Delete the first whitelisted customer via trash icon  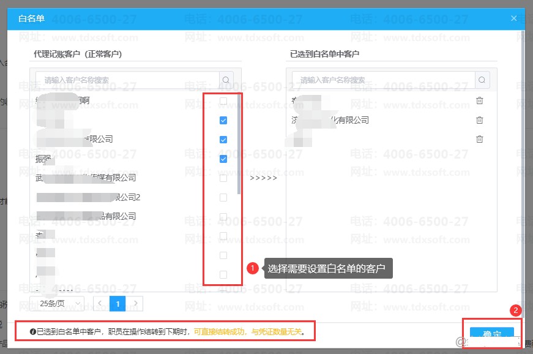(480, 101)
